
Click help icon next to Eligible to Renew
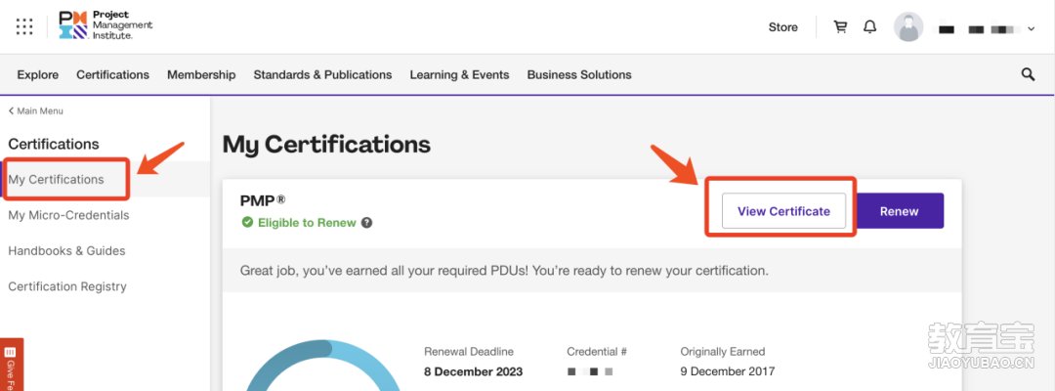366,223
